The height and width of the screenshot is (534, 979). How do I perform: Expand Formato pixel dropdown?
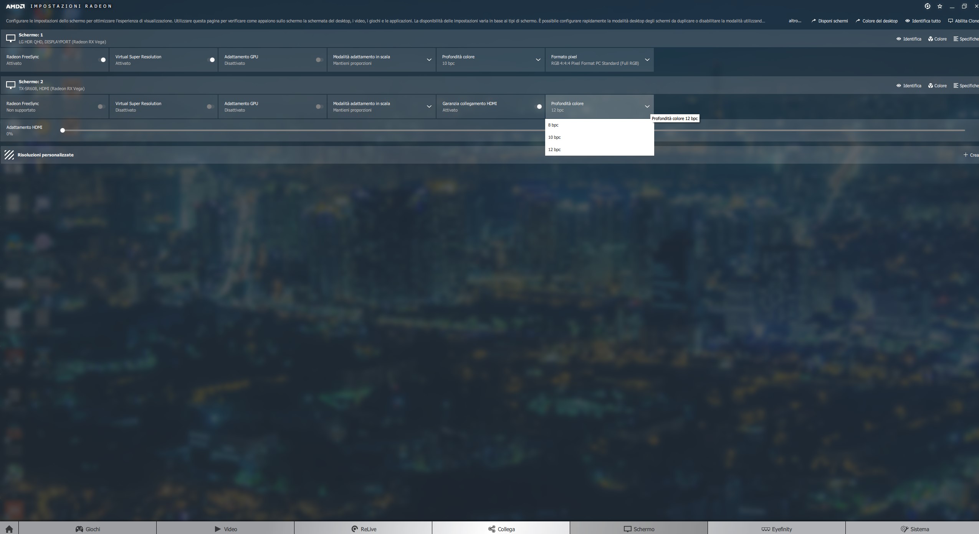pyautogui.click(x=647, y=60)
